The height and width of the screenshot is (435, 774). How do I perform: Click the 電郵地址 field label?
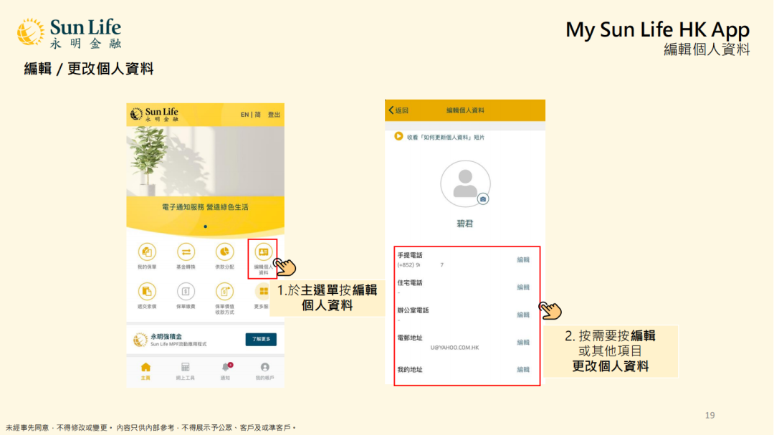tap(410, 338)
